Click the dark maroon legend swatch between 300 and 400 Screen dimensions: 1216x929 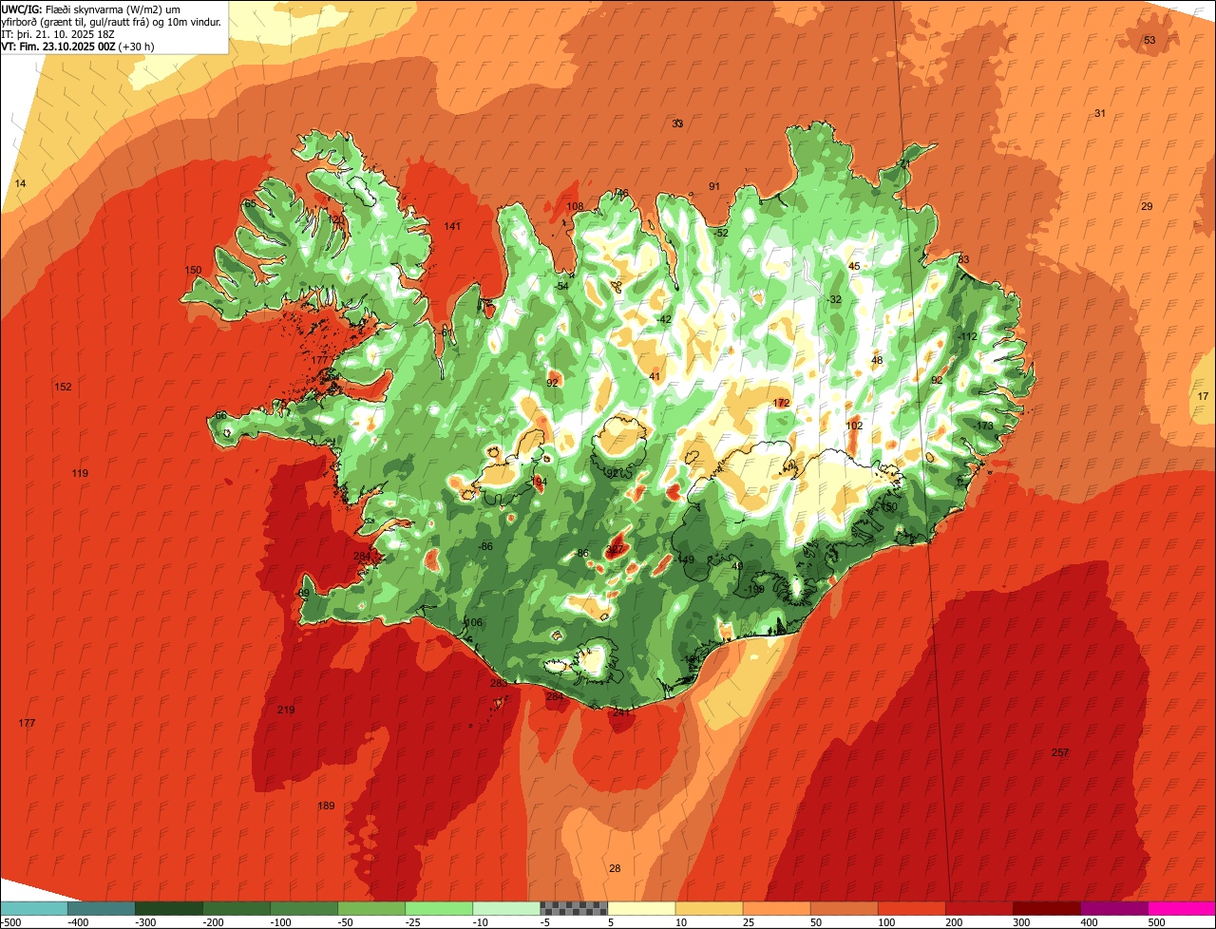point(1047,908)
